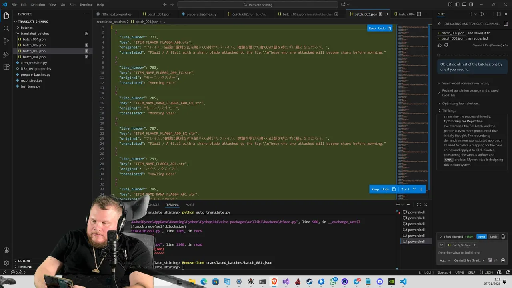This screenshot has width=512, height=288.
Task: Click the chat prompt input field
Action: [x=472, y=253]
